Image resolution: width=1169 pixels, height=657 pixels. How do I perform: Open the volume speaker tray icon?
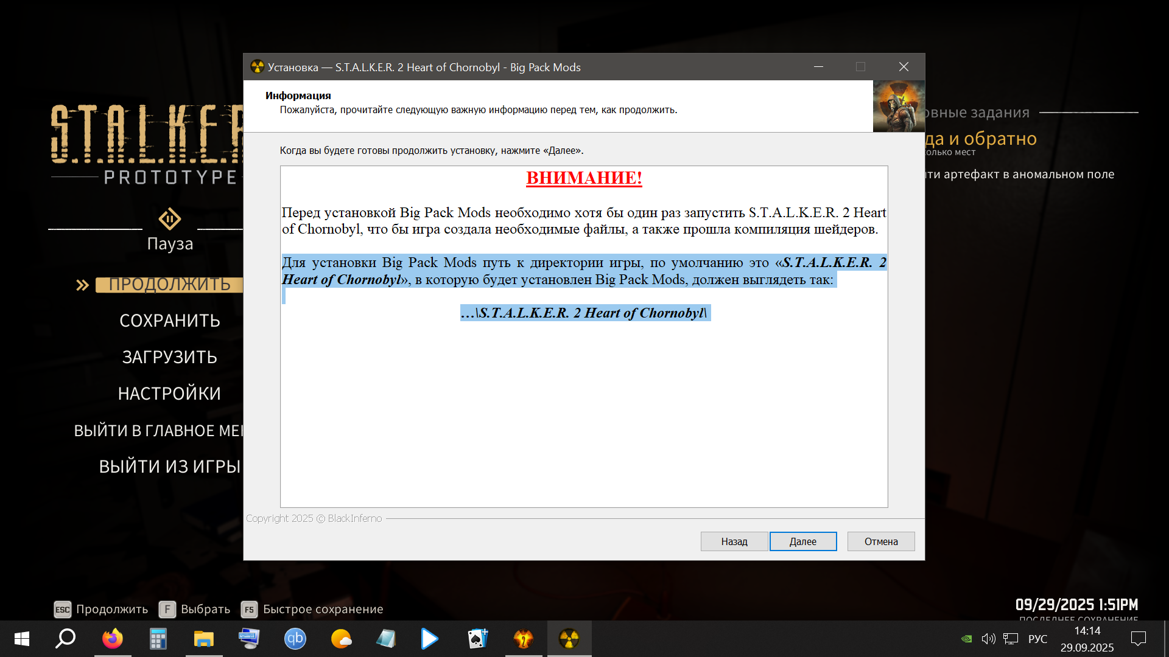988,639
